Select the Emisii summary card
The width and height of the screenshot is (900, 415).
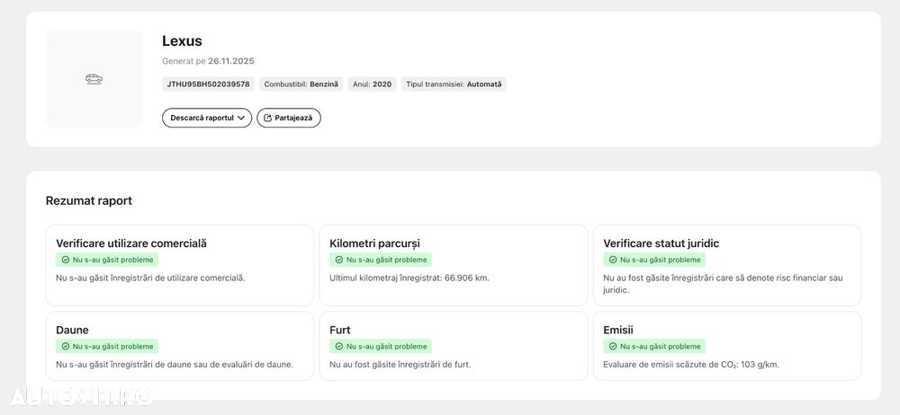tap(726, 346)
